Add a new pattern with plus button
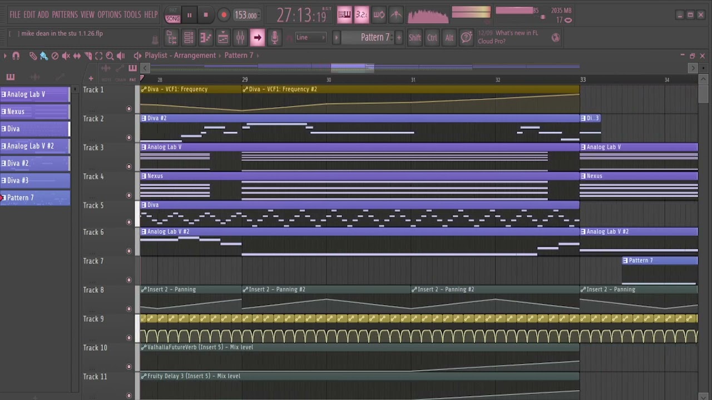This screenshot has width=712, height=400. click(399, 38)
